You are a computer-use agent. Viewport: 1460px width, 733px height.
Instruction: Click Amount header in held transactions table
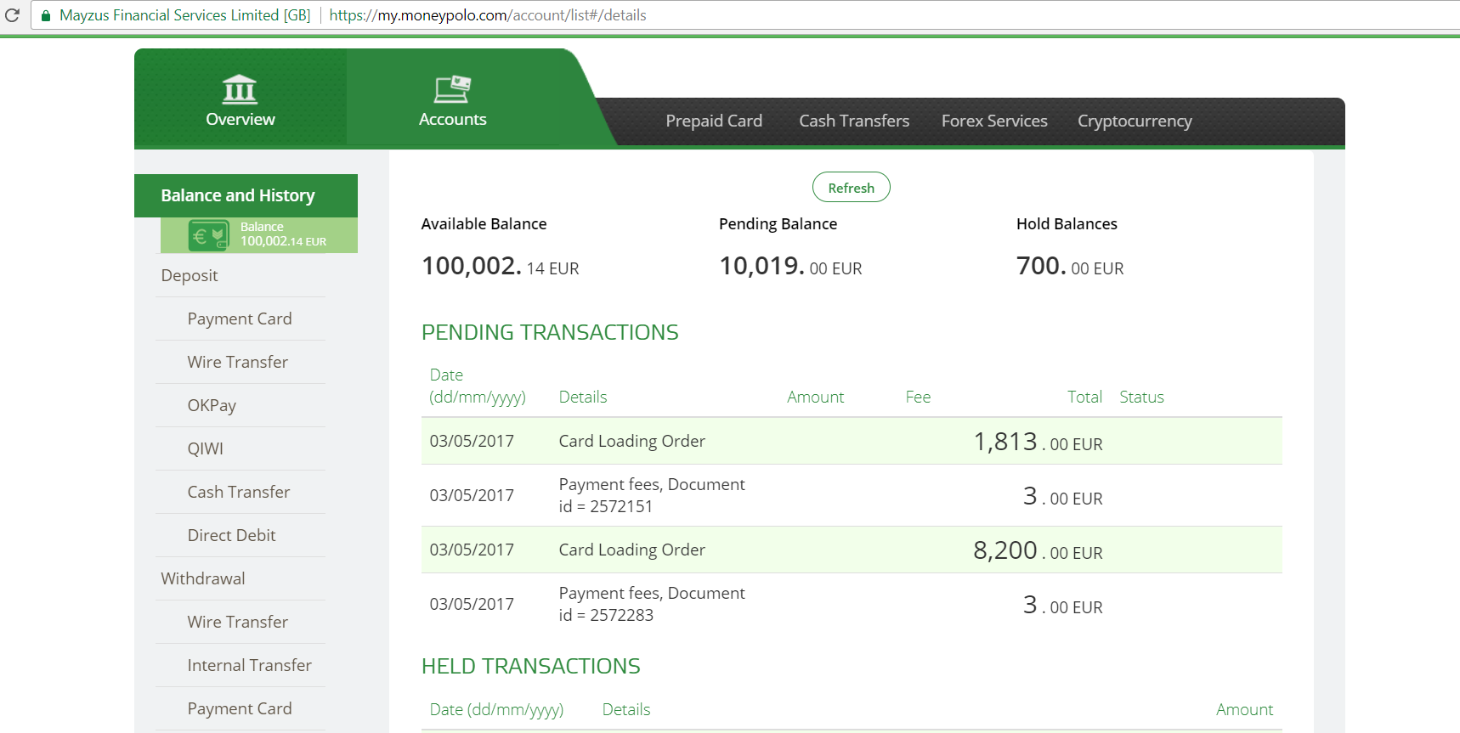point(1244,709)
